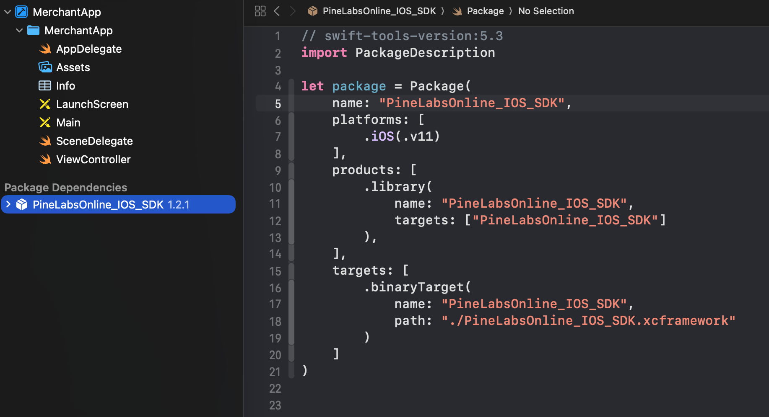Collapse the MerchantApp folder group chevron
Image resolution: width=769 pixels, height=417 pixels.
coord(19,31)
